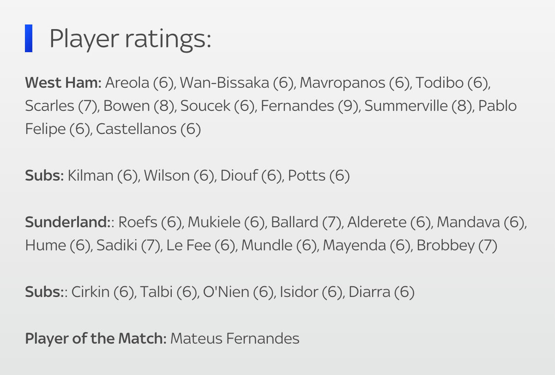Select the "Summerville (8)" rating text
Screen dimensions: 555x375
(x=418, y=106)
